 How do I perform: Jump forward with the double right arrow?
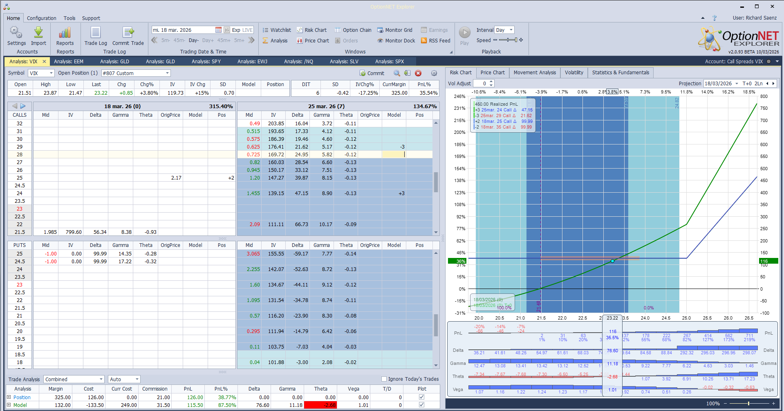251,40
